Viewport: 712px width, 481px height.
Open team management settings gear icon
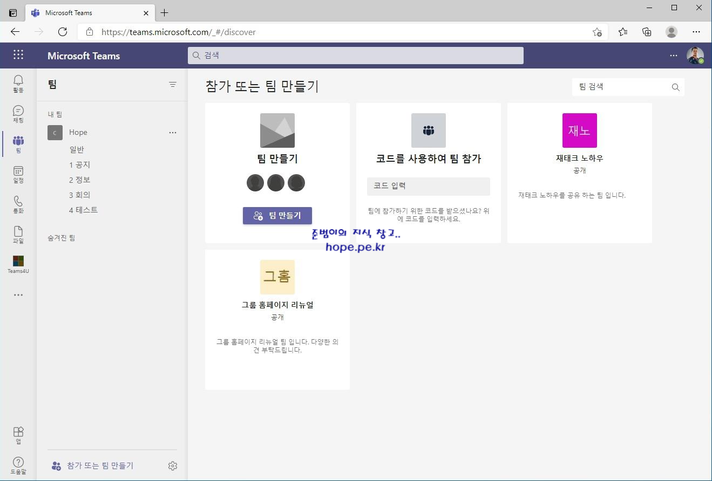[173, 465]
